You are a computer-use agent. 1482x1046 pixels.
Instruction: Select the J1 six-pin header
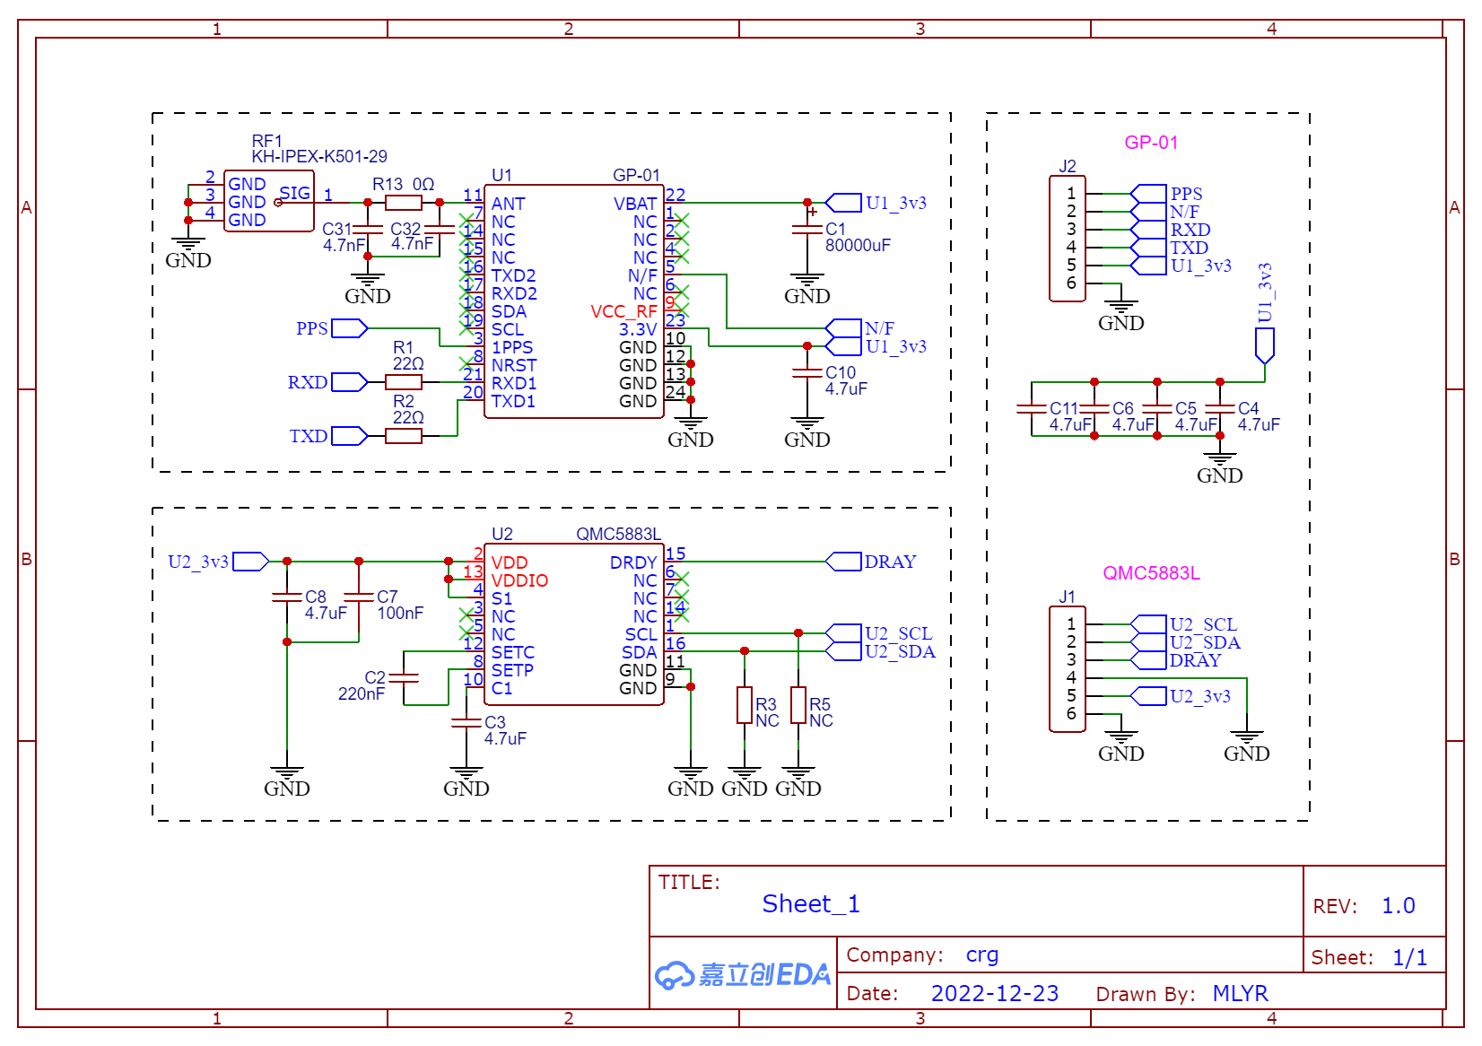tap(1068, 669)
